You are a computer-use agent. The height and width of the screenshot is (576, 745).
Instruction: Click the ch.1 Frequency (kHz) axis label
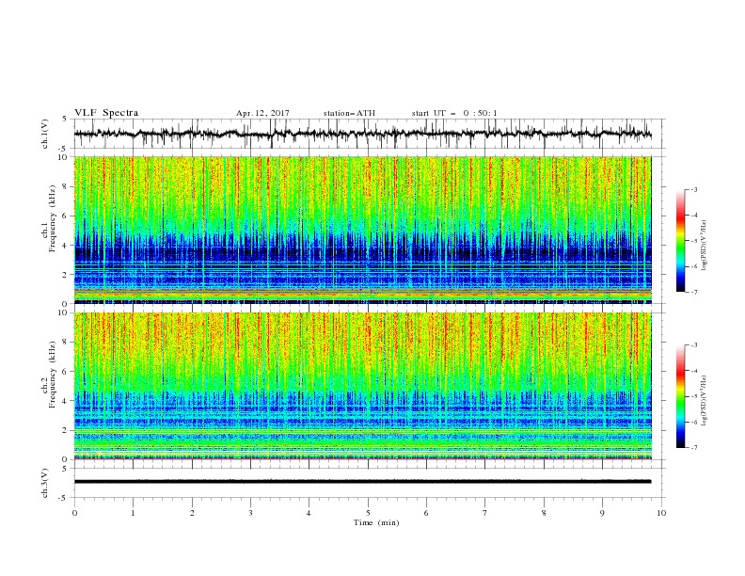(49, 216)
